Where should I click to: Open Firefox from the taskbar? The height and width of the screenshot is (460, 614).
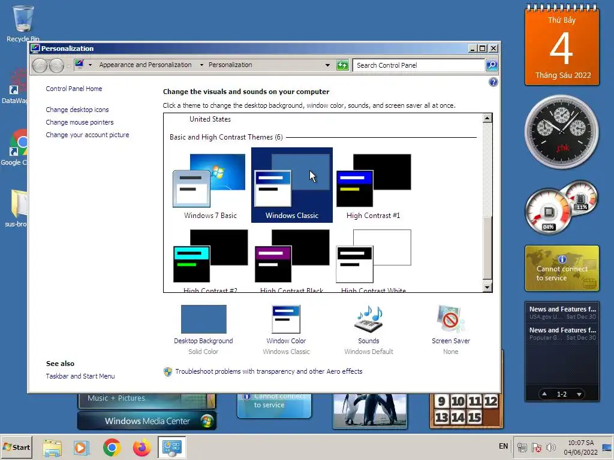[x=142, y=447]
